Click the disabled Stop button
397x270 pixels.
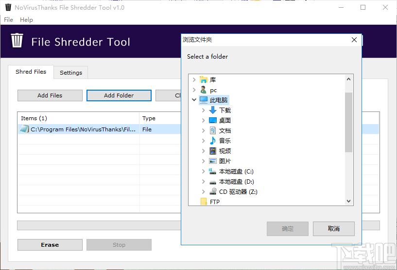(119, 245)
